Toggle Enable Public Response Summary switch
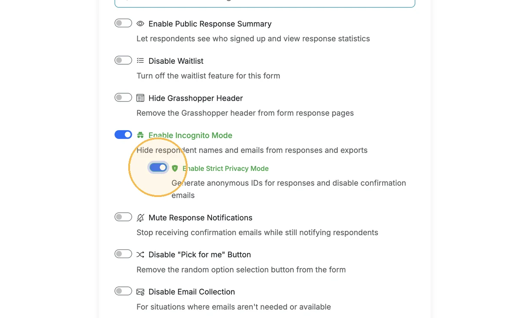The image size is (520, 318). coord(123,23)
